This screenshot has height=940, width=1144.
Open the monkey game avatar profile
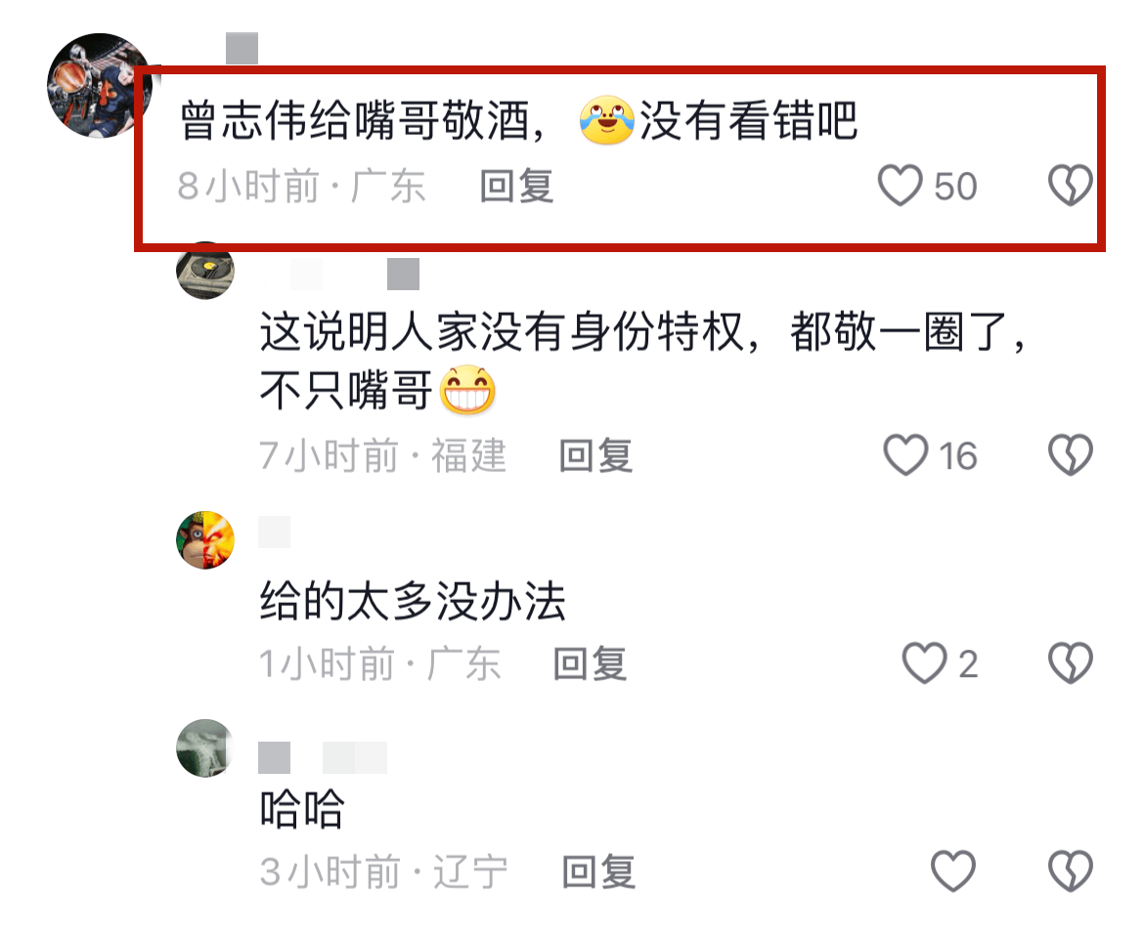tap(205, 540)
